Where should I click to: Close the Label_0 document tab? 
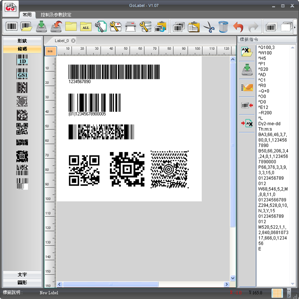coord(73,41)
